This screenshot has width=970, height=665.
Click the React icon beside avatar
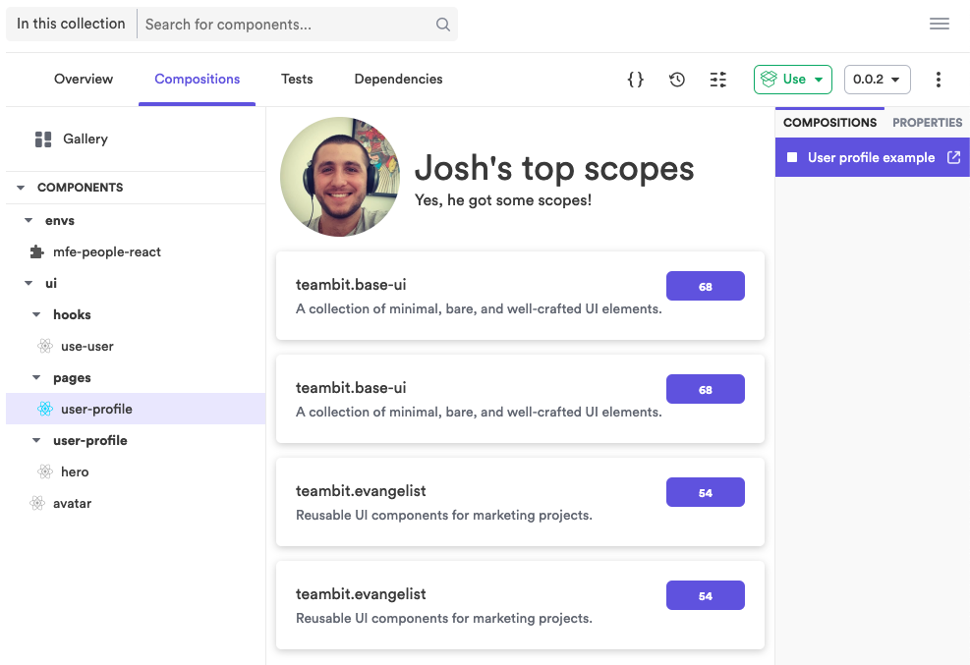[x=37, y=503]
